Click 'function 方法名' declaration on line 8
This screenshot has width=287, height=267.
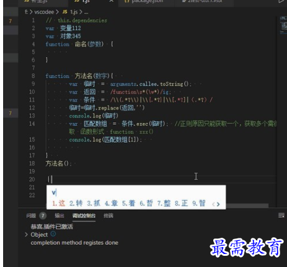69,76
